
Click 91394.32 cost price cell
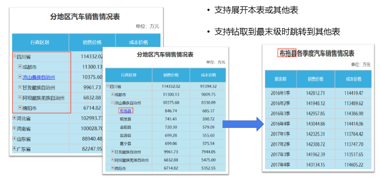pos(208,87)
